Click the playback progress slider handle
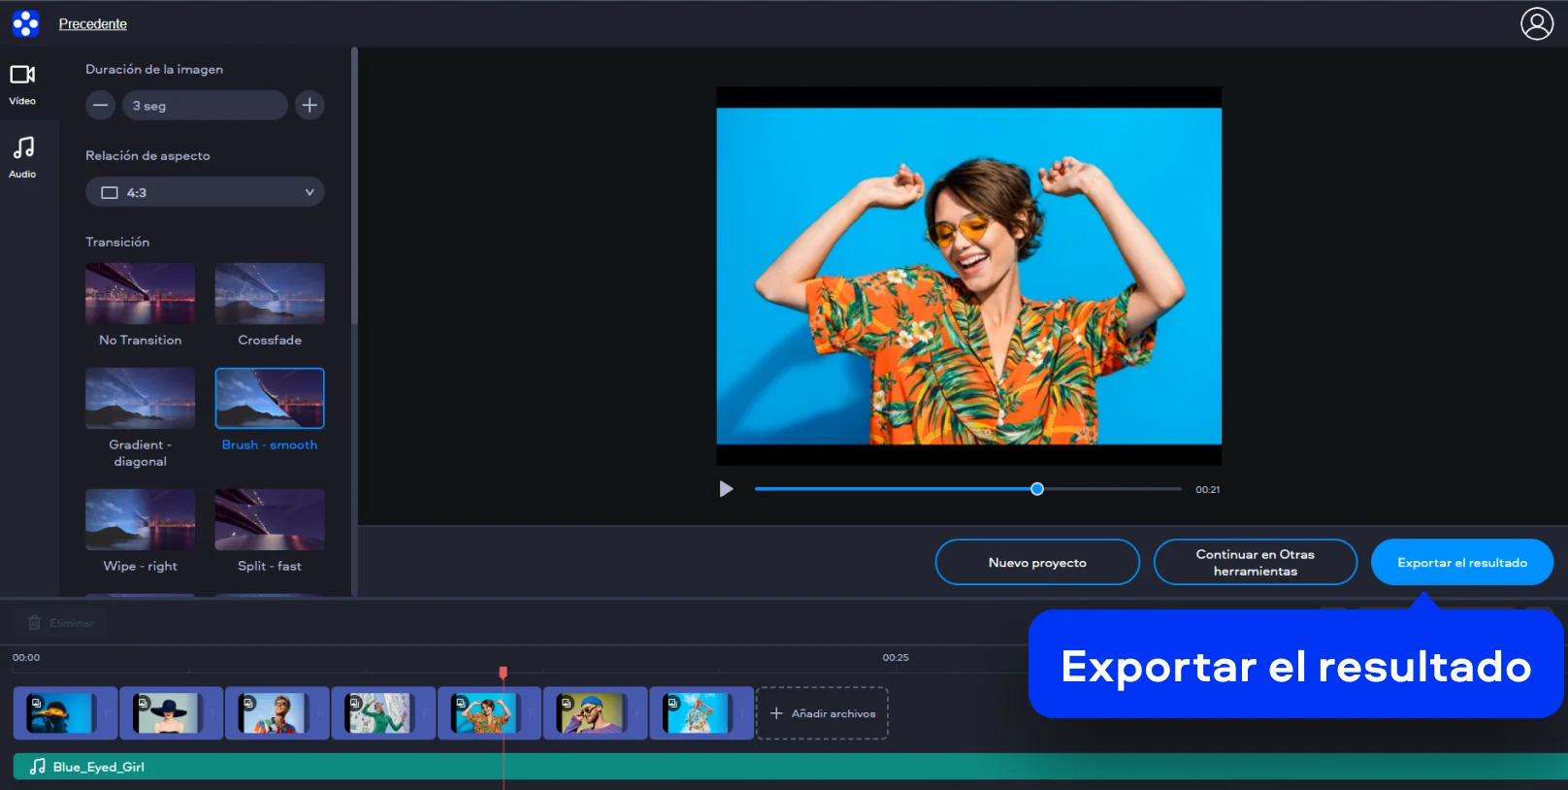 point(1037,489)
